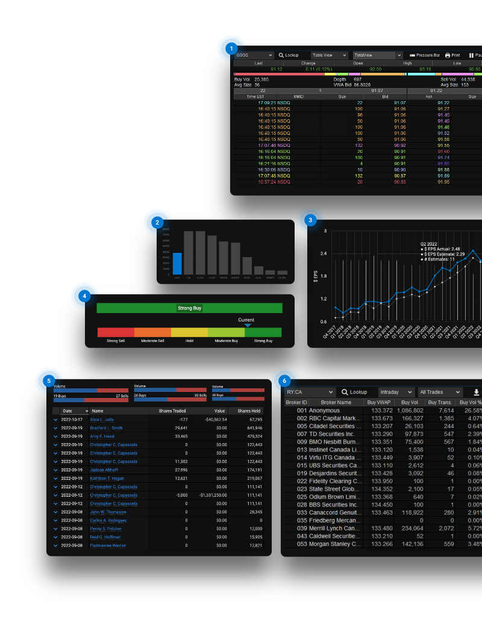Click the Buy VWAP column header
The height and width of the screenshot is (640, 482).
[379, 402]
